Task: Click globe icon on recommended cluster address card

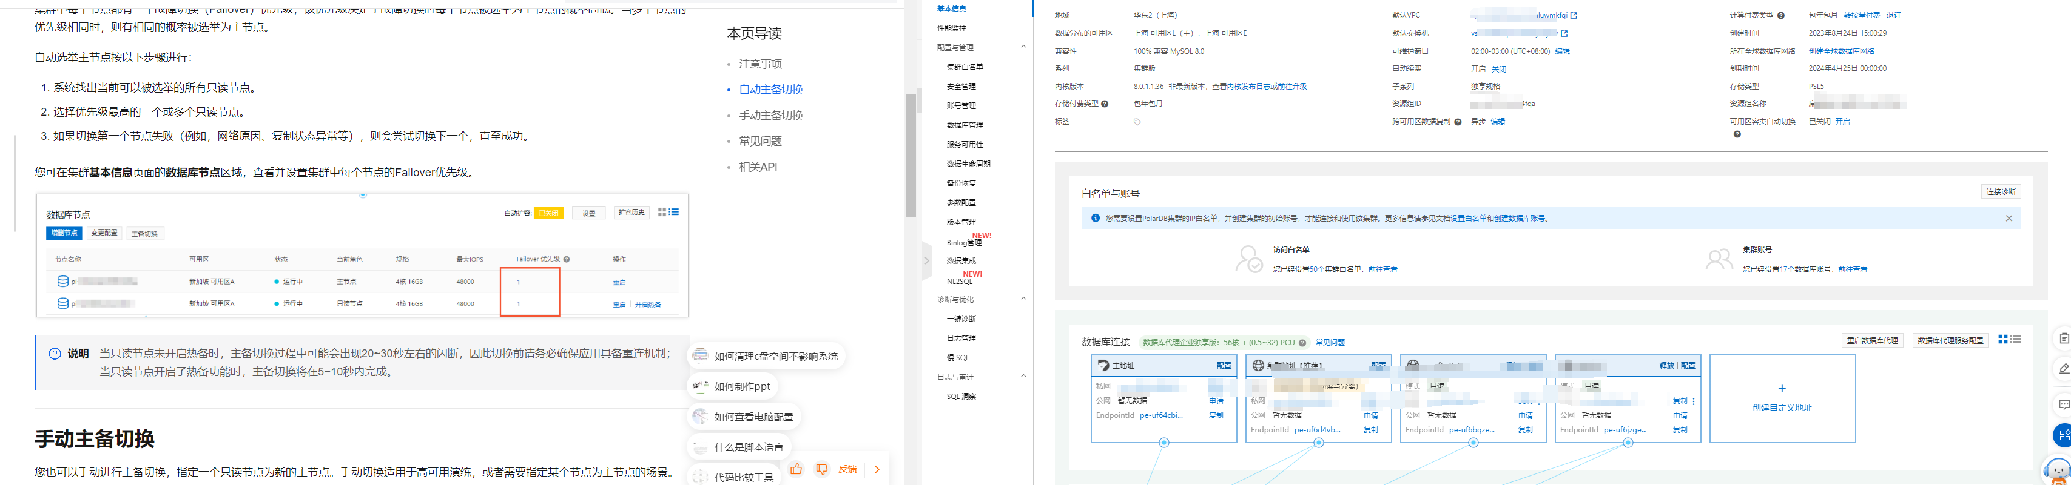Action: tap(1258, 365)
